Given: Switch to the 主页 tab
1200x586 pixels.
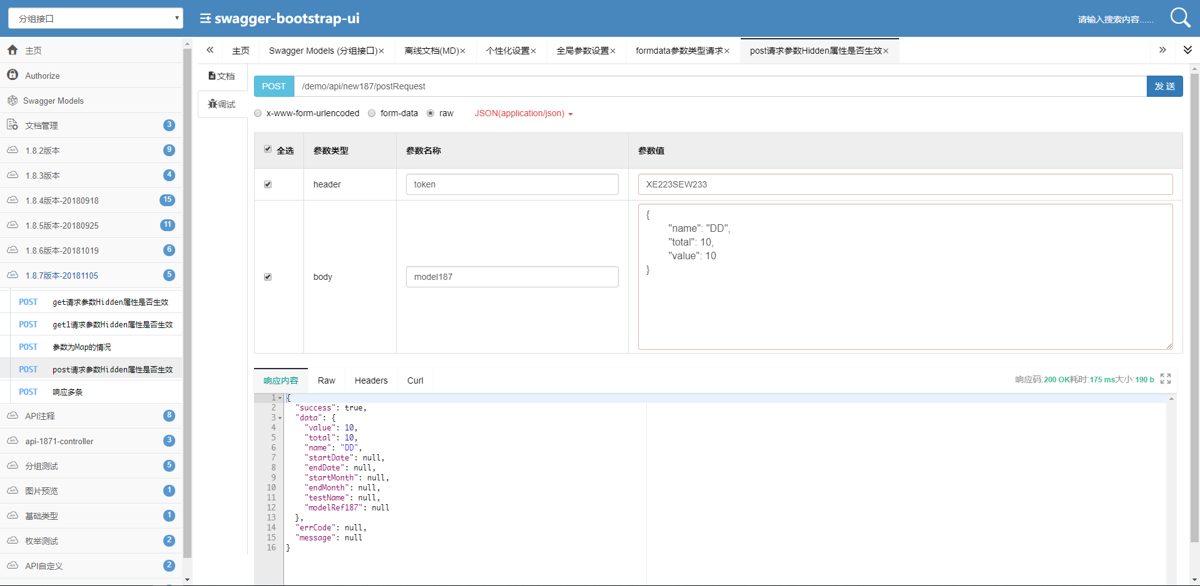Looking at the screenshot, I should tap(241, 51).
